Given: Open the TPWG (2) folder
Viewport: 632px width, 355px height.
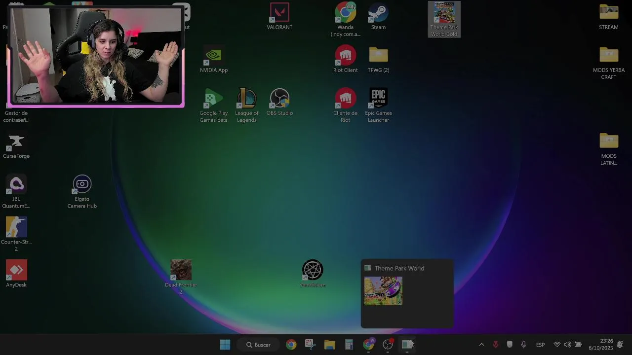Looking at the screenshot, I should click(378, 59).
